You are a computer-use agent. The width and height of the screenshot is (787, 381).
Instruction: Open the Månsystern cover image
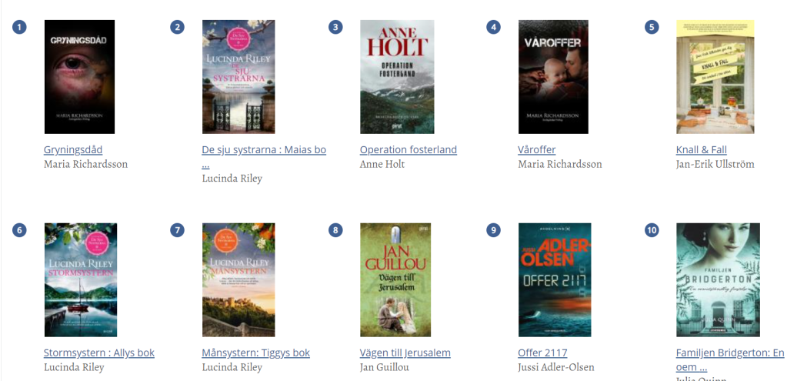(x=238, y=280)
